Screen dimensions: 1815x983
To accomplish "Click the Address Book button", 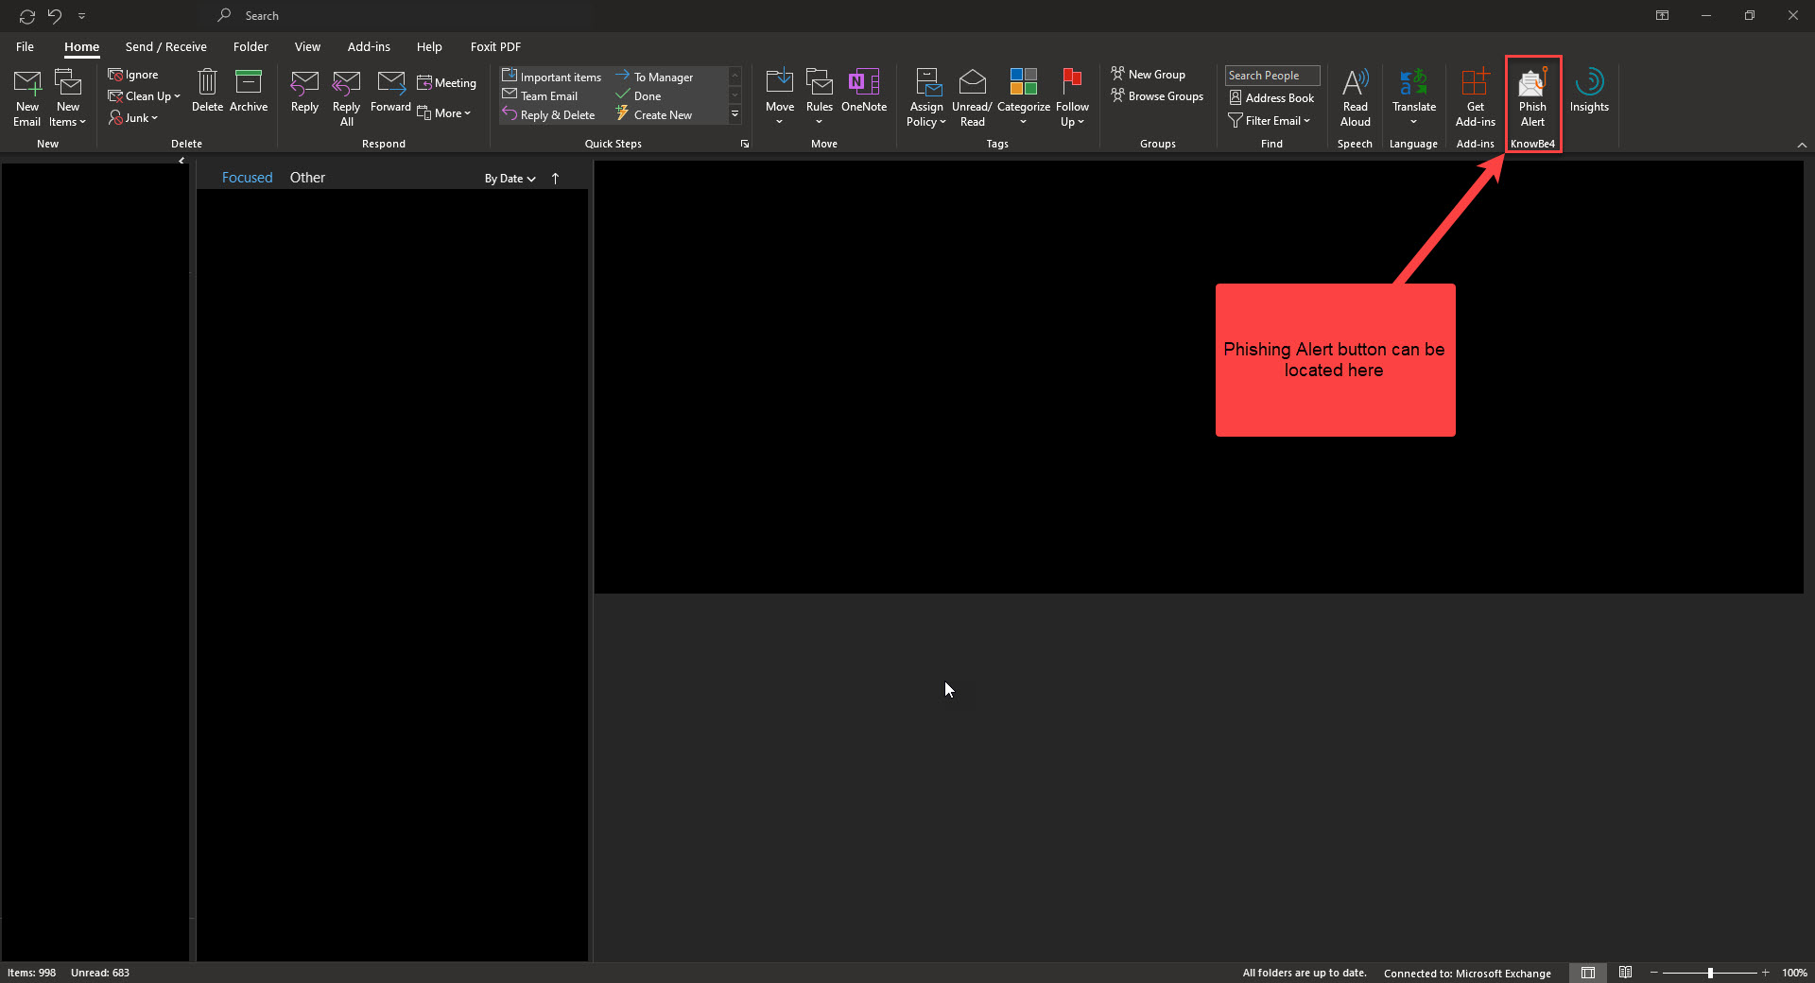I will [1271, 98].
